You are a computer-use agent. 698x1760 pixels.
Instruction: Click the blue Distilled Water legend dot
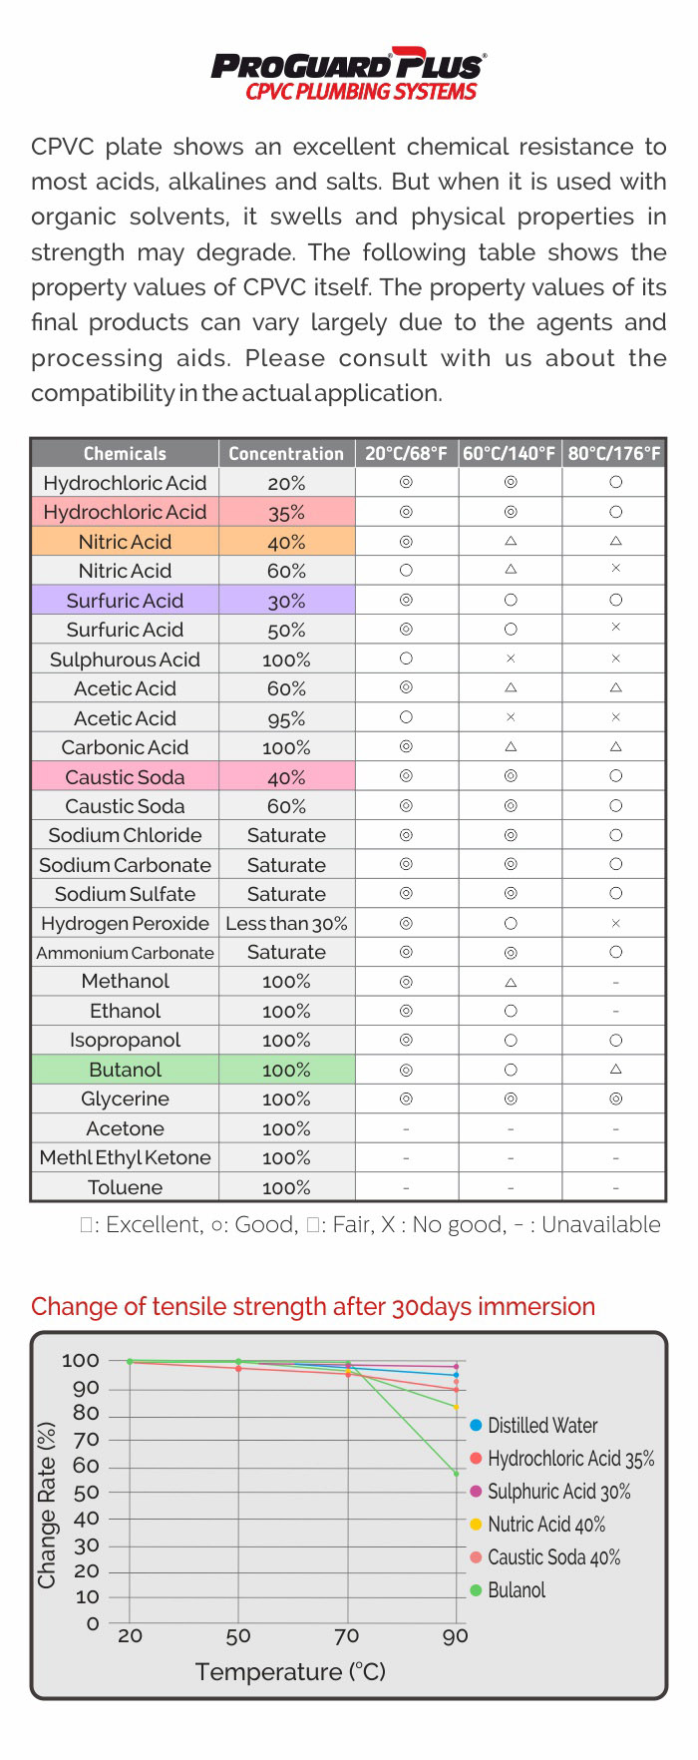(477, 1425)
